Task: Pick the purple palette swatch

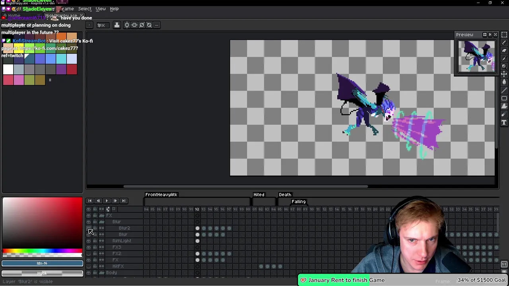Action: click(x=61, y=70)
